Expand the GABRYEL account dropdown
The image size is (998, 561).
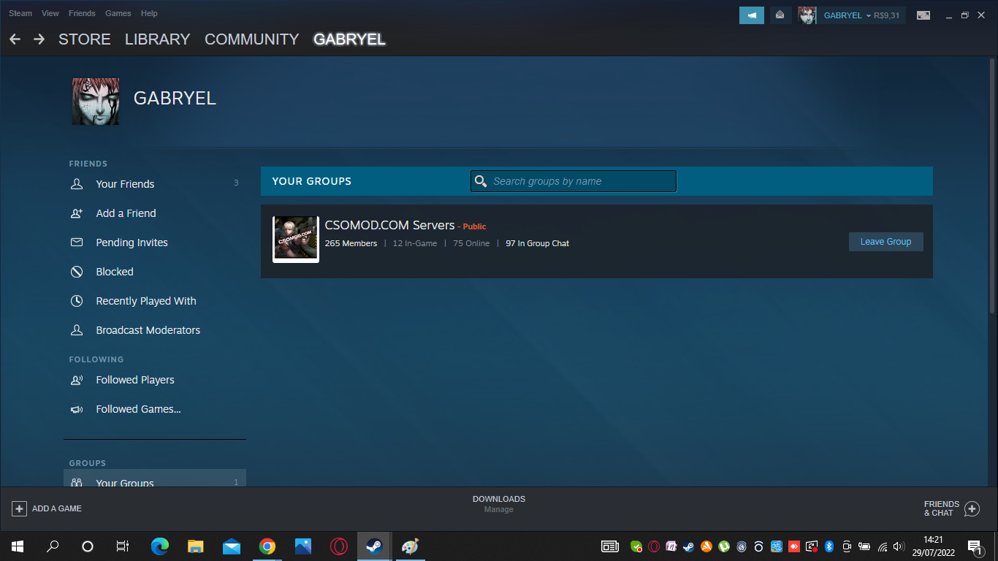coord(847,15)
